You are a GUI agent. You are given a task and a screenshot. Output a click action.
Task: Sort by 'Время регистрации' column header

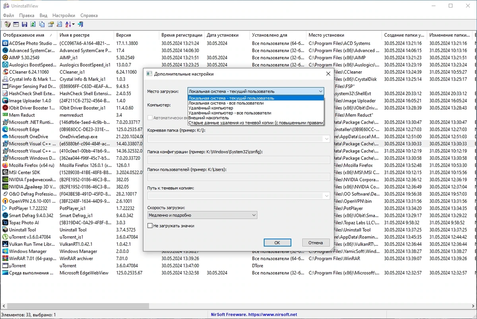click(182, 35)
